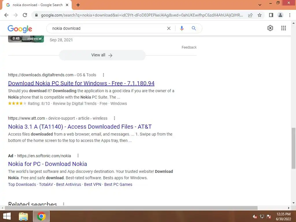View site information via lock icon
The height and width of the screenshot is (222, 296).
[36, 15]
